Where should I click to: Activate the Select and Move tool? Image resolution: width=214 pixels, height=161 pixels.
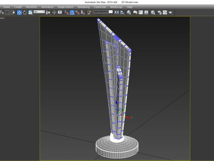[x=19, y=13]
